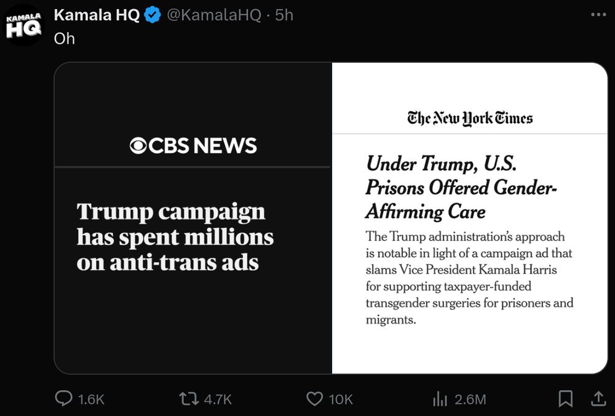615x416 pixels.
Task: Open the tweet options ellipsis menu
Action: [598, 14]
